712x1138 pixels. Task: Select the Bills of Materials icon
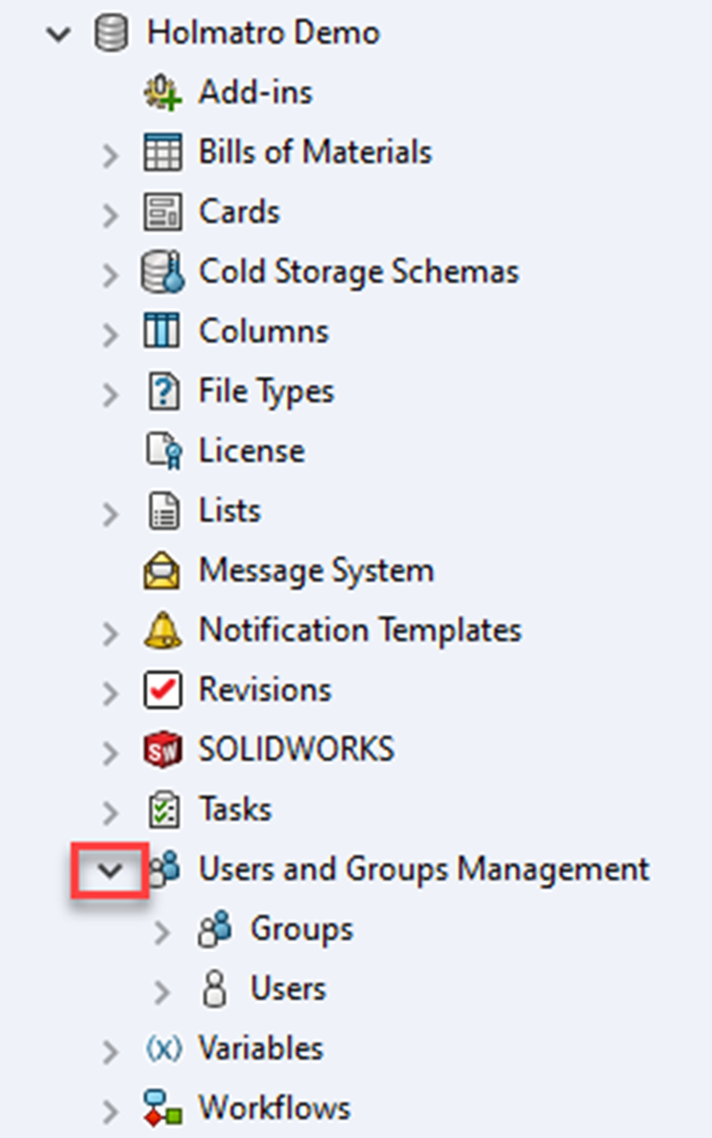point(163,152)
